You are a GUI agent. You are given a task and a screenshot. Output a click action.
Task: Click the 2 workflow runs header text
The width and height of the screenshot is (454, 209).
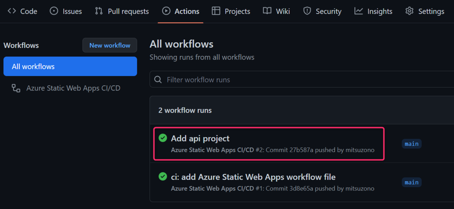(x=185, y=111)
